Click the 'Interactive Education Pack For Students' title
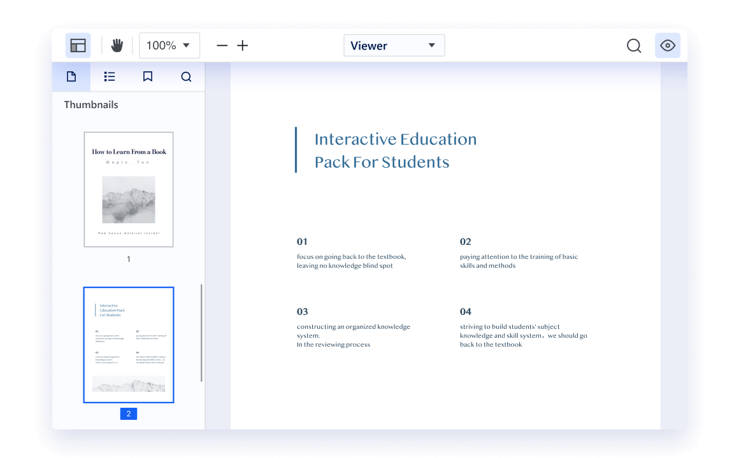Screen dimensions: 739x458 (x=395, y=150)
